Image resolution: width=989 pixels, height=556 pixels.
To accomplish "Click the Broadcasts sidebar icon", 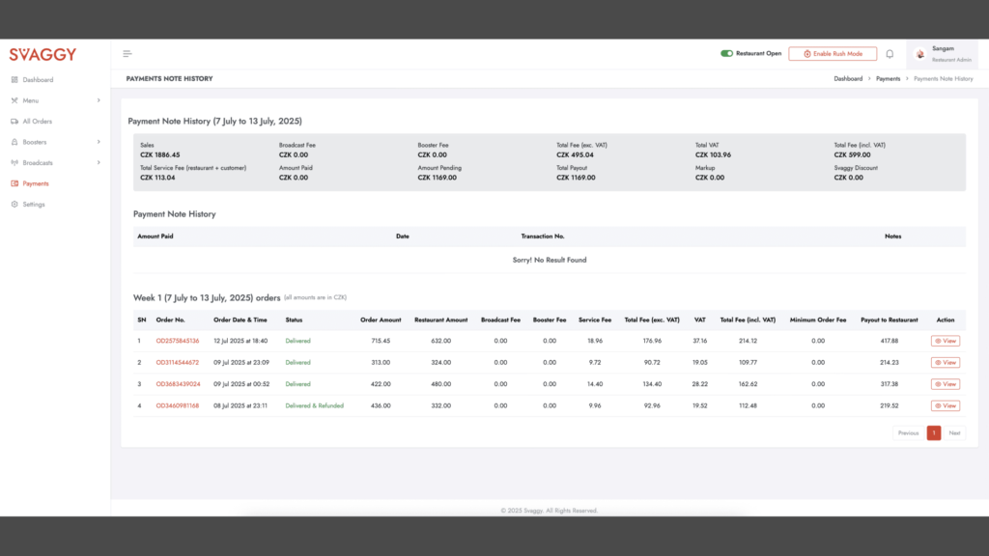I will click(14, 163).
